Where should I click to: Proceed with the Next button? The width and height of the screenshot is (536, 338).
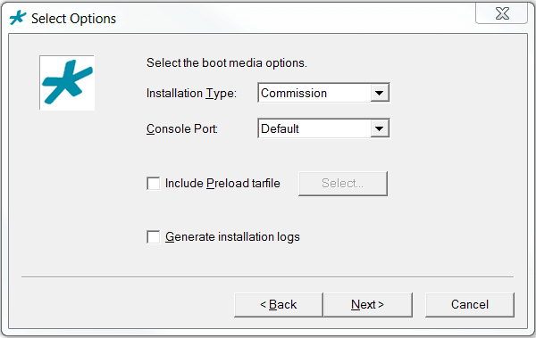click(x=367, y=304)
